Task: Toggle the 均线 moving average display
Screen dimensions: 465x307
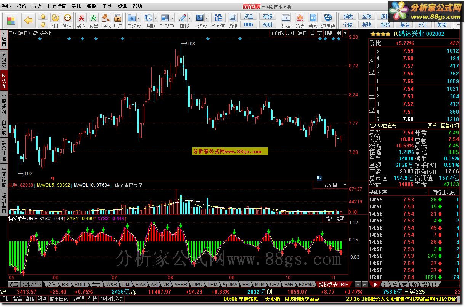Action: click(291, 33)
